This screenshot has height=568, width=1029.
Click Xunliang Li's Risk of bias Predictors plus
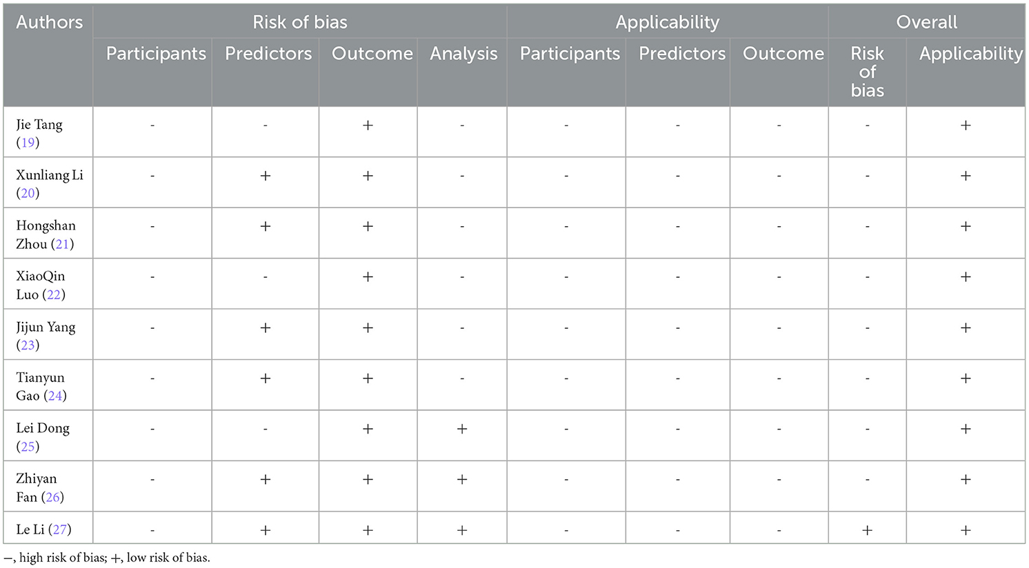click(x=266, y=176)
